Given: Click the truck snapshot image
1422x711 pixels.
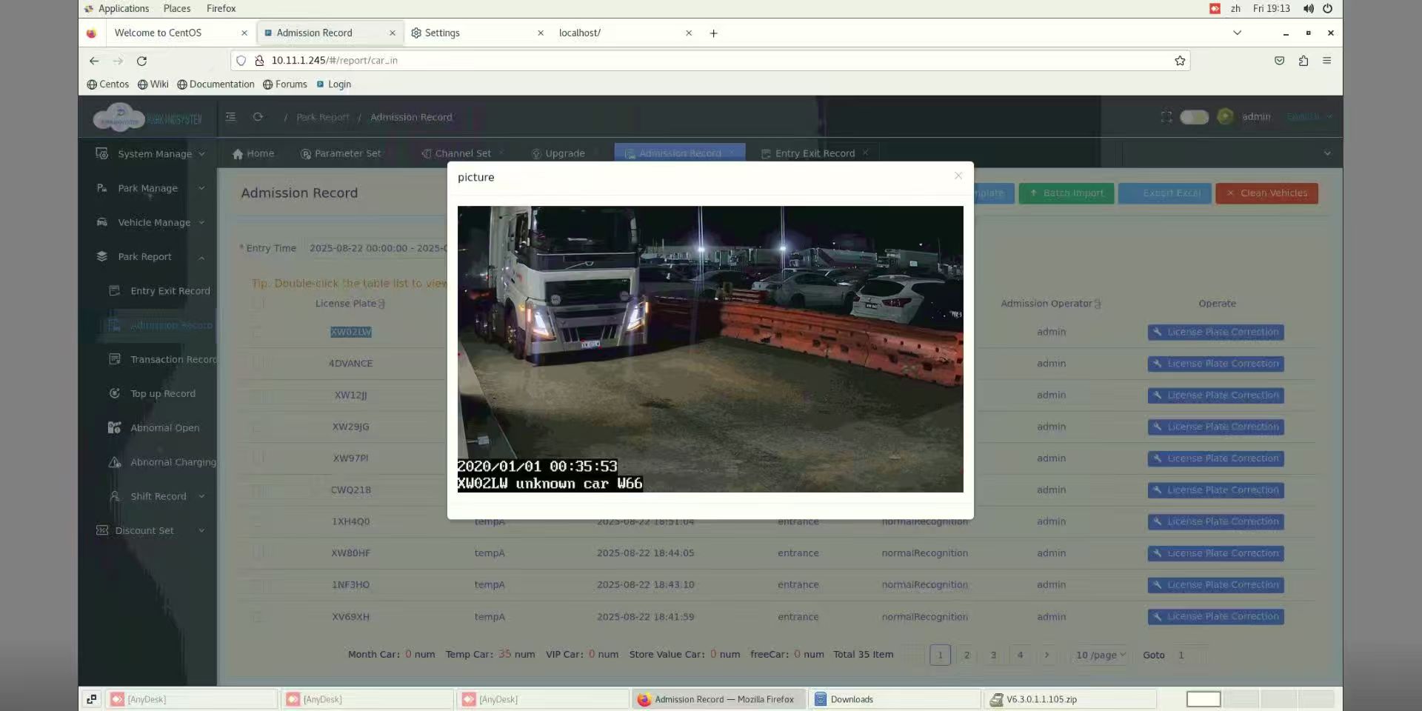Looking at the screenshot, I should 710,349.
